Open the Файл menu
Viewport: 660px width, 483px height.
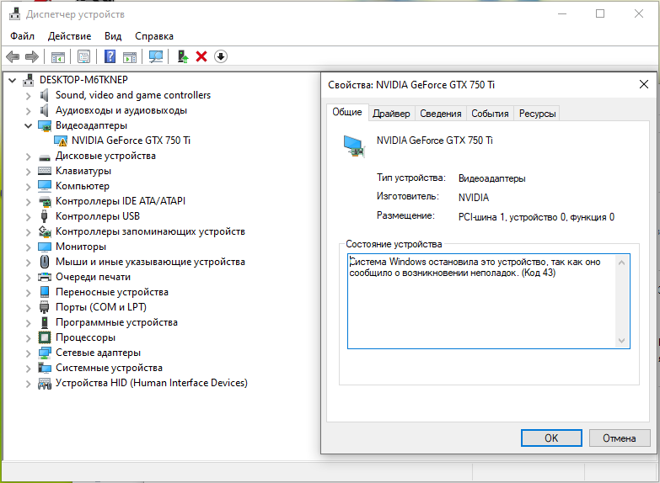[22, 36]
